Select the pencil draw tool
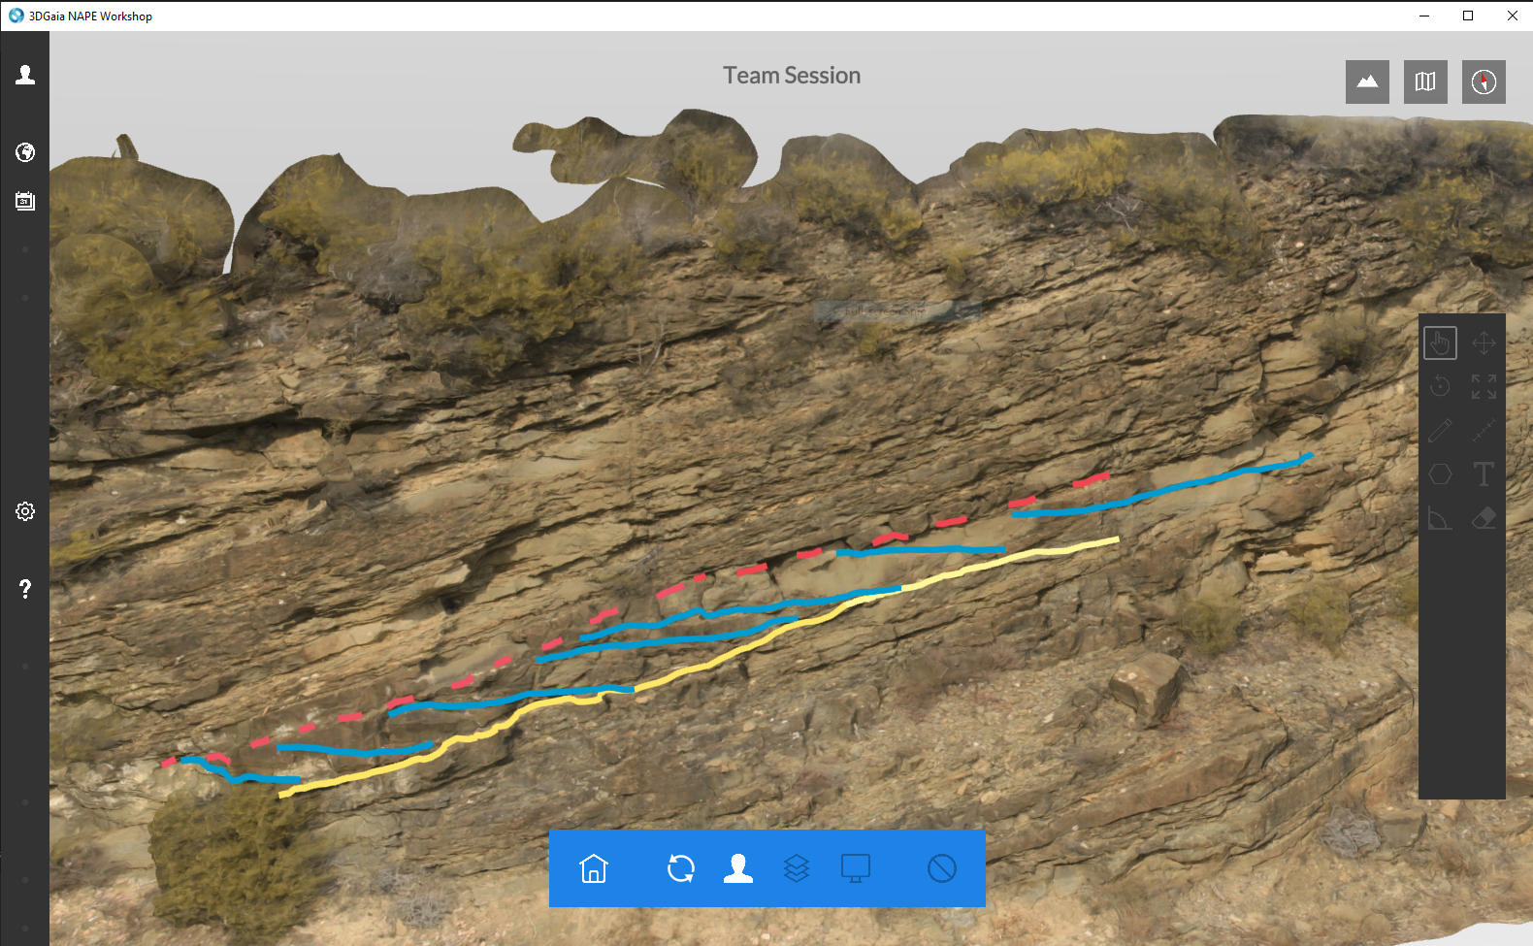The height and width of the screenshot is (946, 1533). (x=1441, y=430)
